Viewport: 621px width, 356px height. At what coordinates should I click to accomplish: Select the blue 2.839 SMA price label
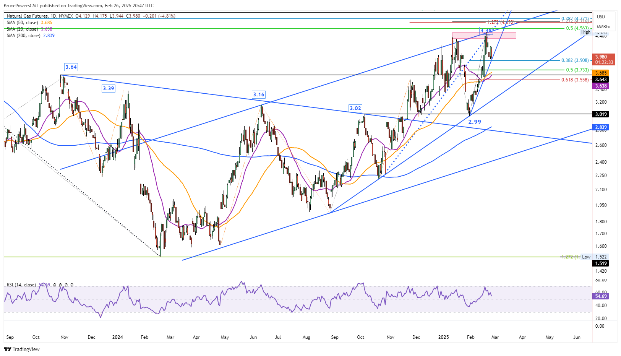tap(600, 127)
